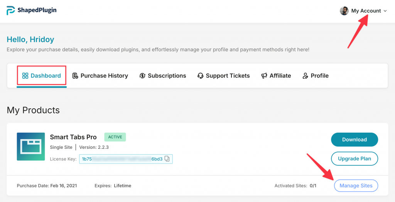
Task: Click the My Account label
Action: point(366,11)
